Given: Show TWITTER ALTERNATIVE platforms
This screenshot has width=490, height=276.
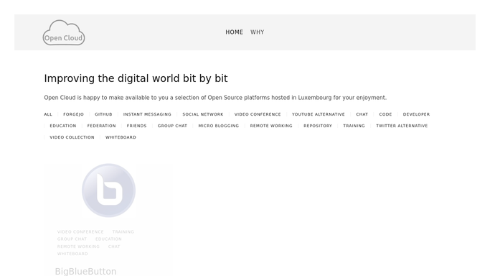Looking at the screenshot, I should pyautogui.click(x=402, y=126).
